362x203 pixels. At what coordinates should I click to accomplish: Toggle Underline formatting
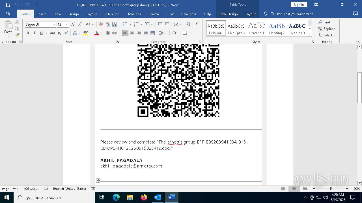41,33
